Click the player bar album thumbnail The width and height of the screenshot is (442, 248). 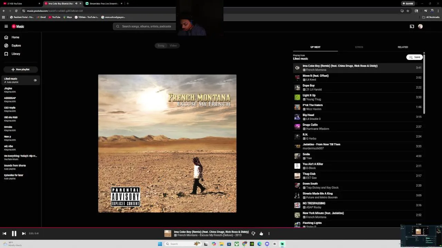pos(167,234)
